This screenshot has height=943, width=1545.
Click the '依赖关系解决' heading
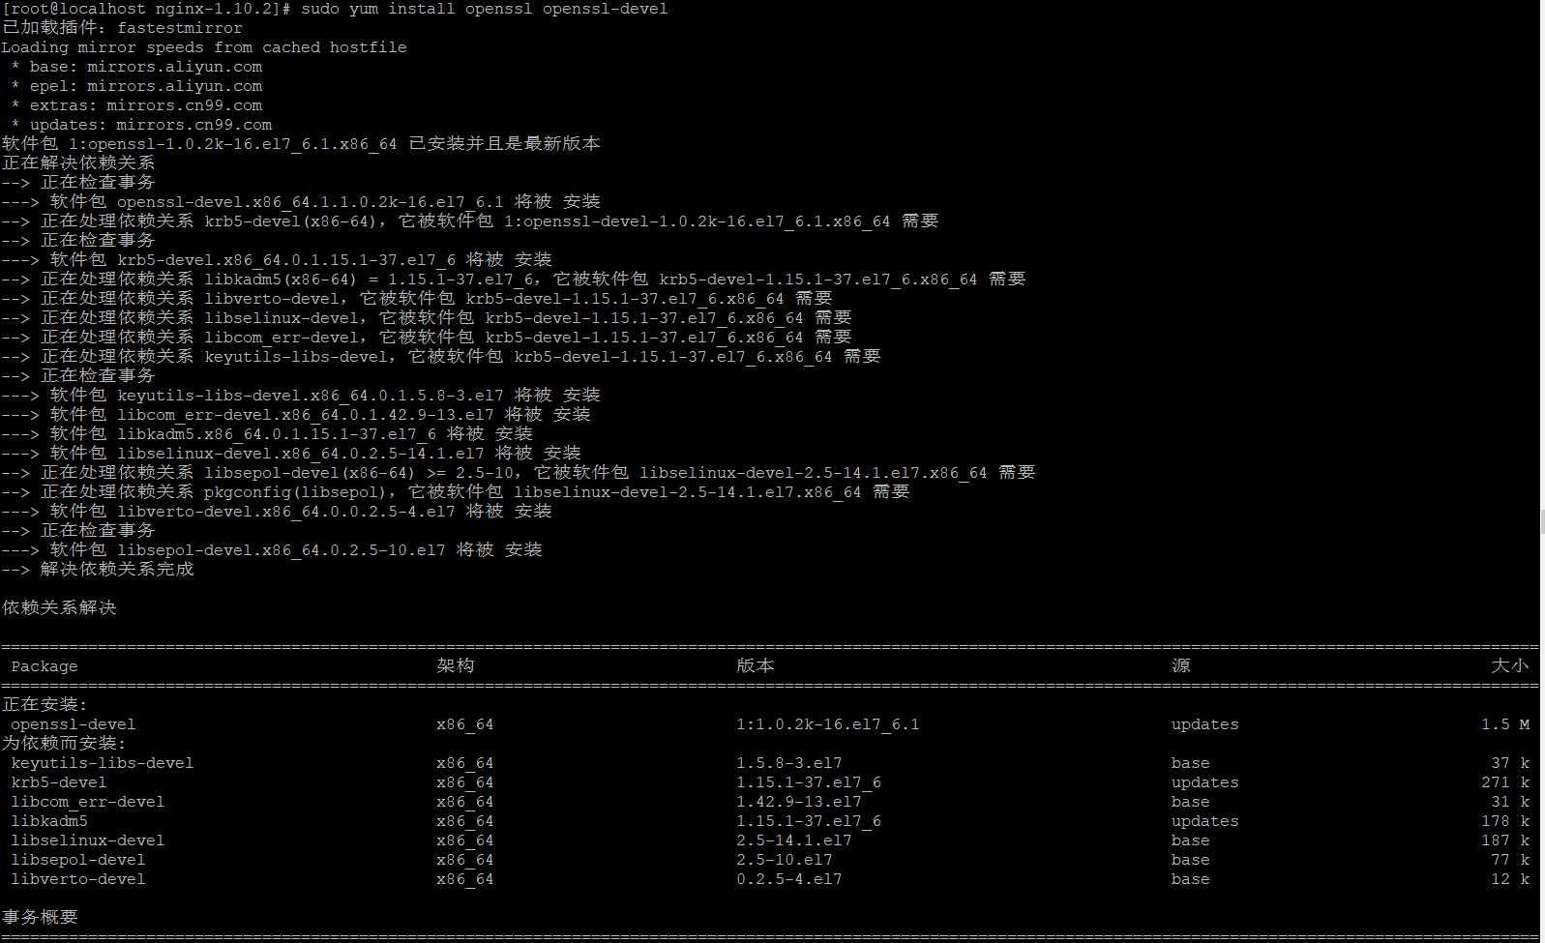tap(59, 607)
